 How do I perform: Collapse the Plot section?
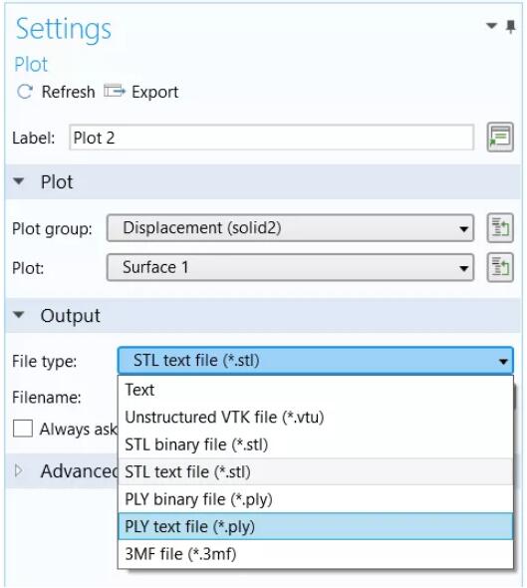pyautogui.click(x=19, y=181)
